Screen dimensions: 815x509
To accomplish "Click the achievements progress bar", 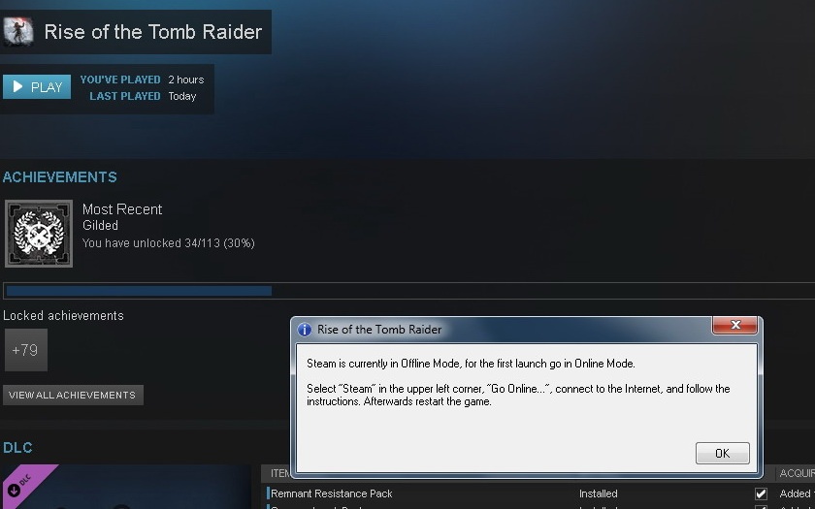I will click(x=408, y=291).
